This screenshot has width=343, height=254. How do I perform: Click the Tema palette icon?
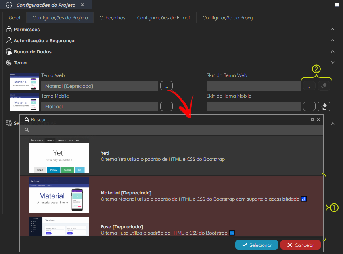tap(9, 63)
